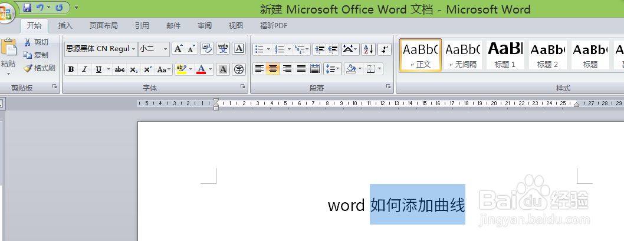The image size is (624, 241).
Task: Toggle subscript formatting
Action: (x=134, y=69)
